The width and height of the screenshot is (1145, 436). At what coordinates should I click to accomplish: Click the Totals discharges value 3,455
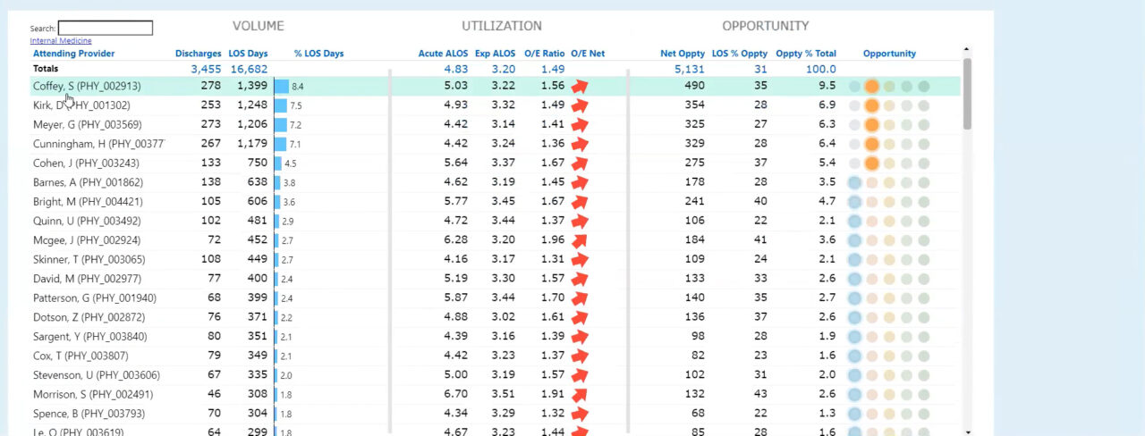[206, 69]
